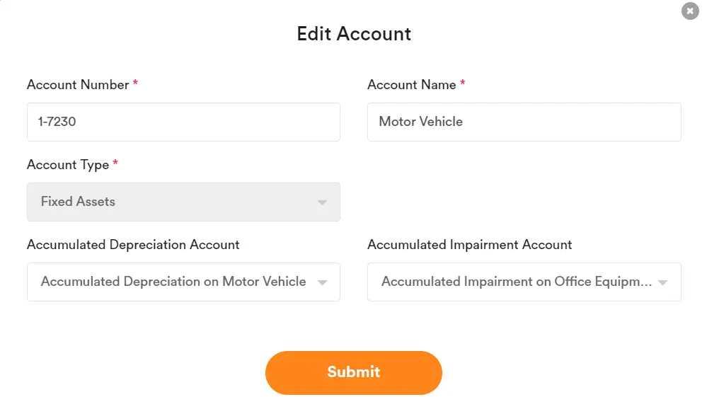Click the required asterisk beside Account Name

[463, 84]
